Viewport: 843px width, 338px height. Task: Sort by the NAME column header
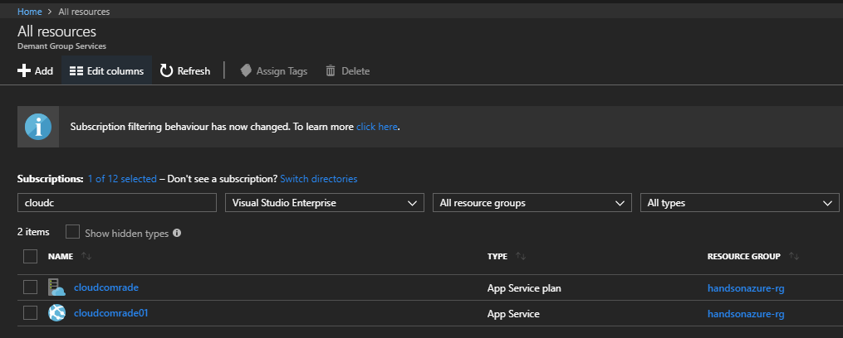coord(61,257)
